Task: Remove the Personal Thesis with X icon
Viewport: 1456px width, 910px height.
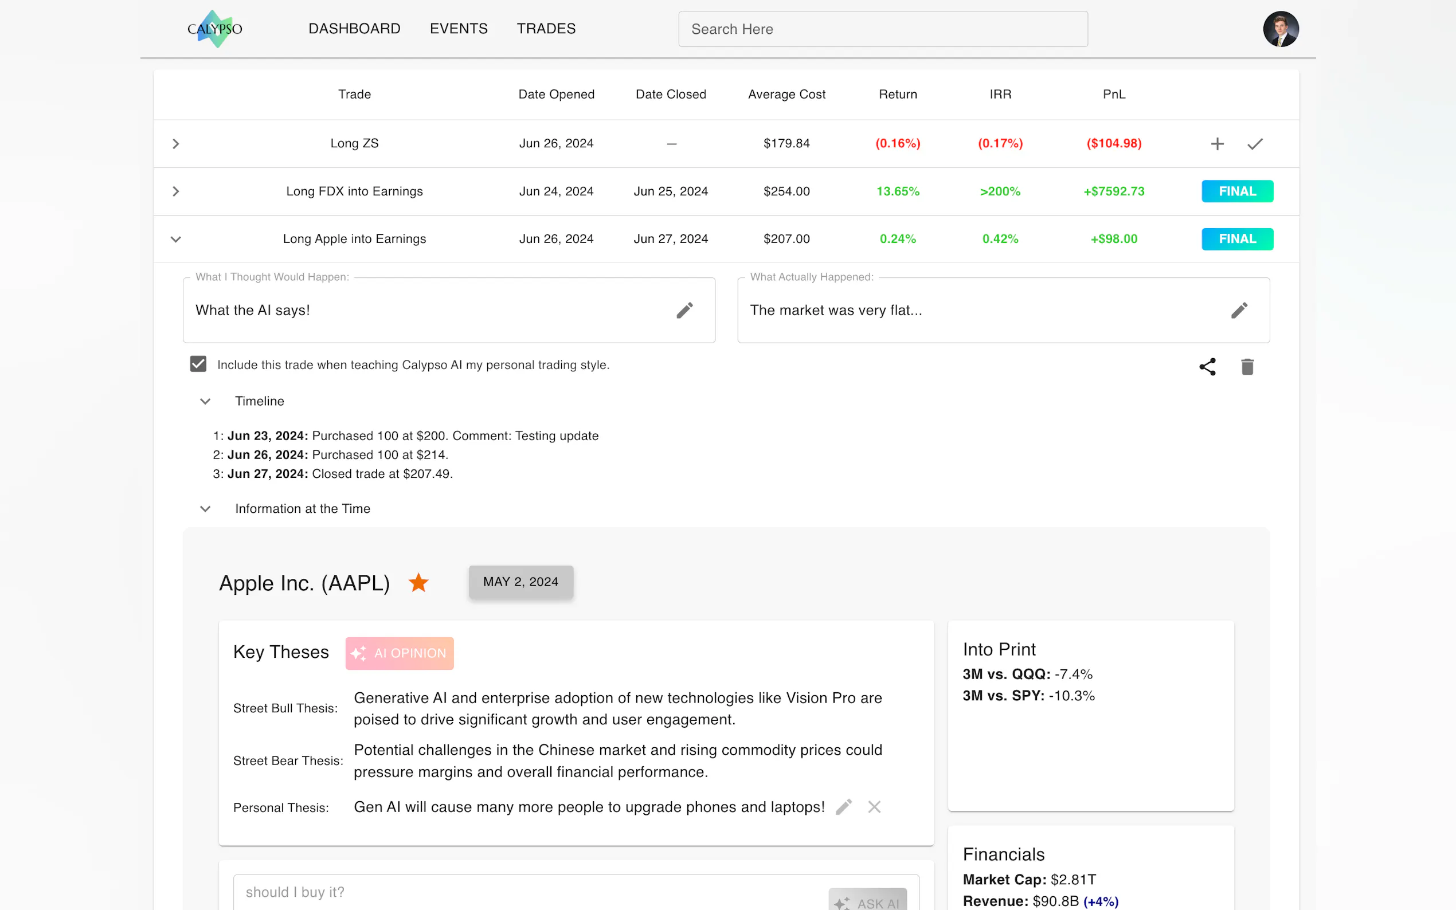Action: (x=874, y=806)
